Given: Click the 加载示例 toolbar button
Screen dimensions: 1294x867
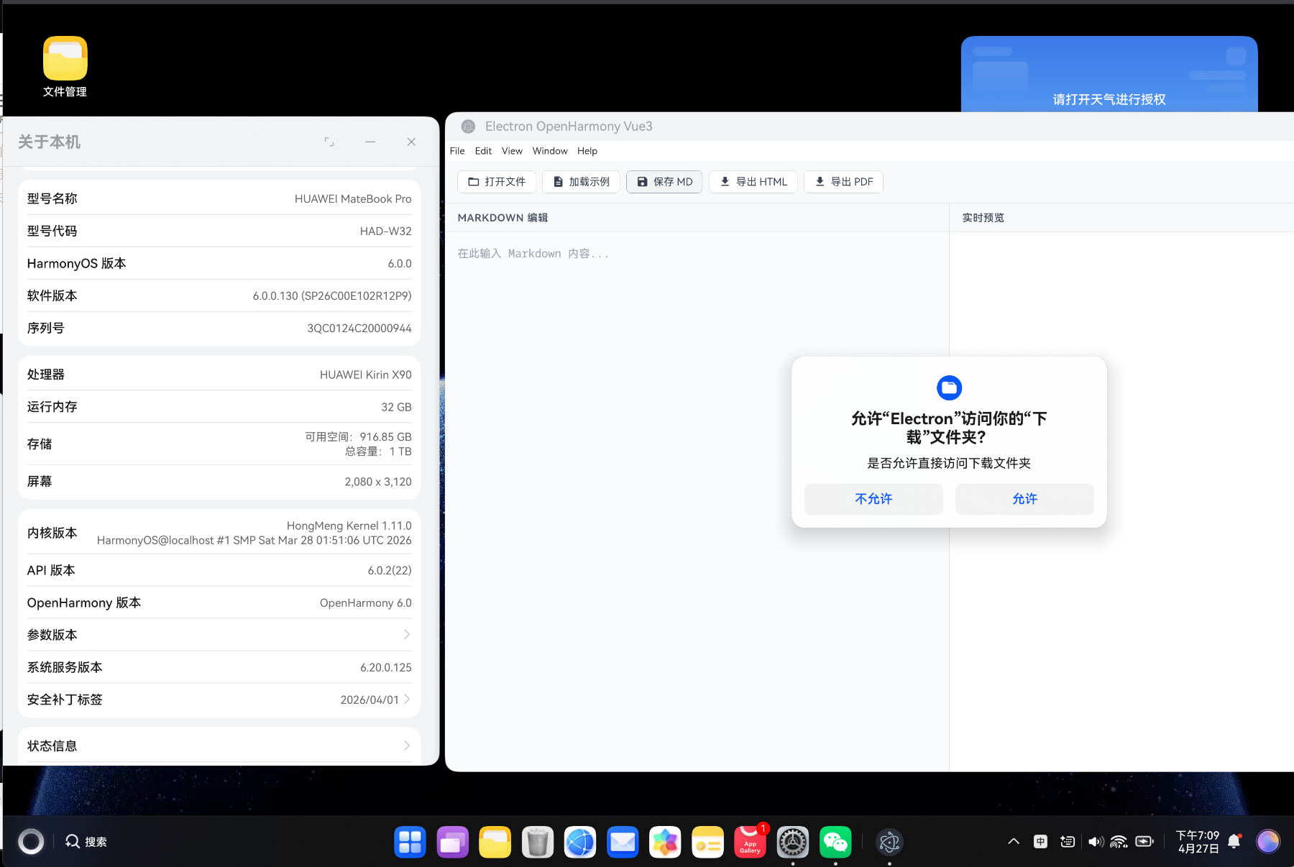Looking at the screenshot, I should coord(581,182).
